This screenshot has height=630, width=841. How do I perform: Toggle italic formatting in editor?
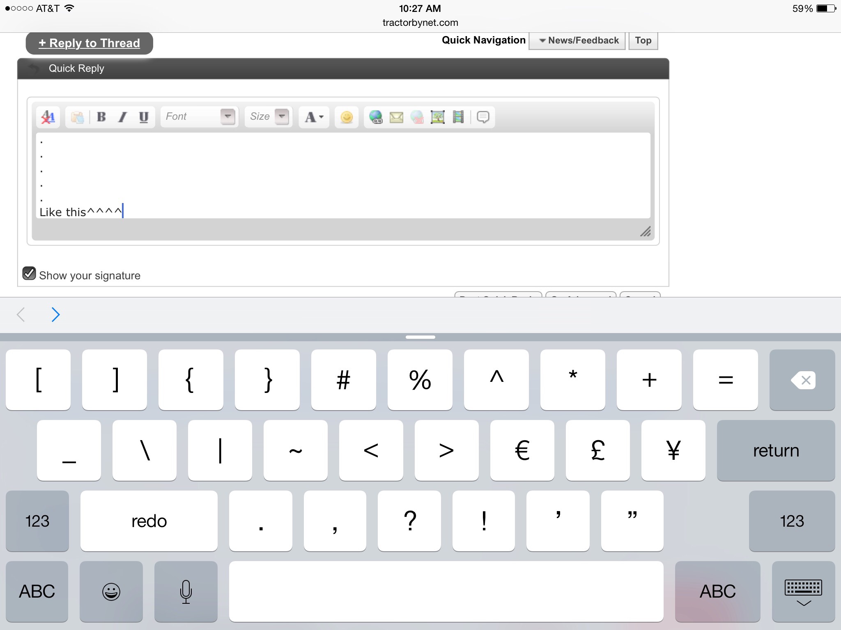pos(122,117)
